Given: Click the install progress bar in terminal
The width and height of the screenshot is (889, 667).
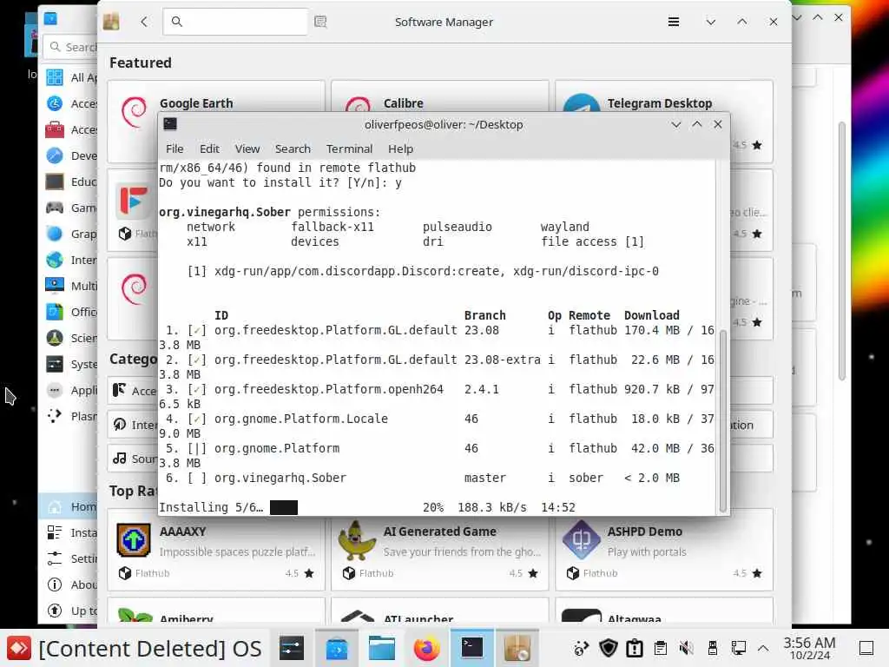Looking at the screenshot, I should 284,507.
